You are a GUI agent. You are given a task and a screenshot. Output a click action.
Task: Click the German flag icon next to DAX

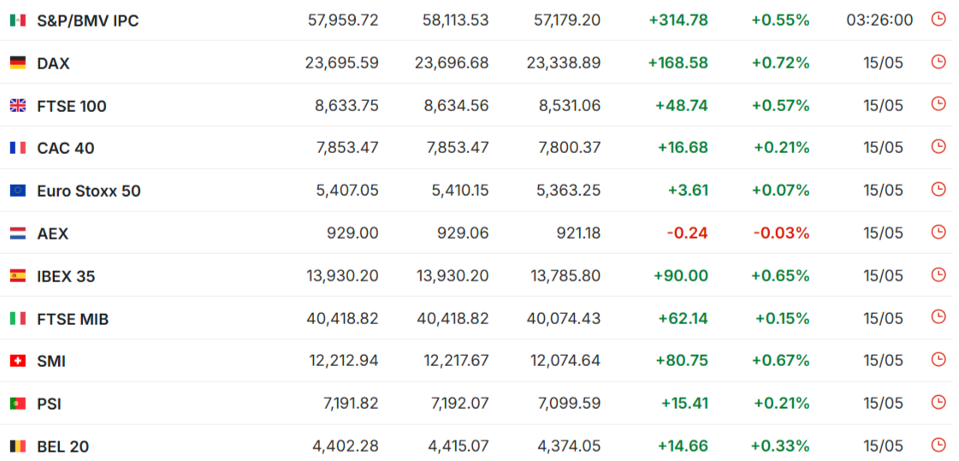[x=18, y=63]
